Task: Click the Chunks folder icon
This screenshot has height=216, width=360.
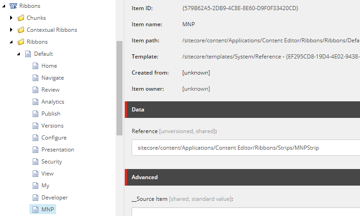Action: point(21,18)
